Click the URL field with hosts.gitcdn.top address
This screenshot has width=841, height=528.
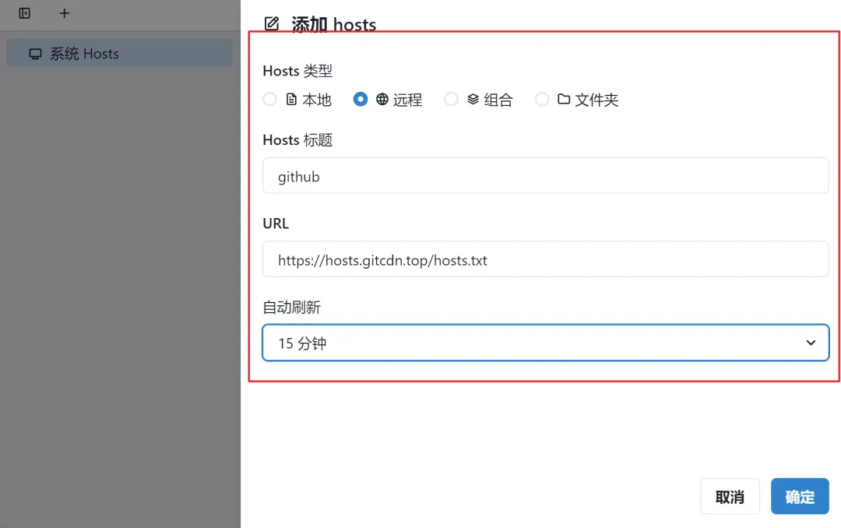pos(545,259)
